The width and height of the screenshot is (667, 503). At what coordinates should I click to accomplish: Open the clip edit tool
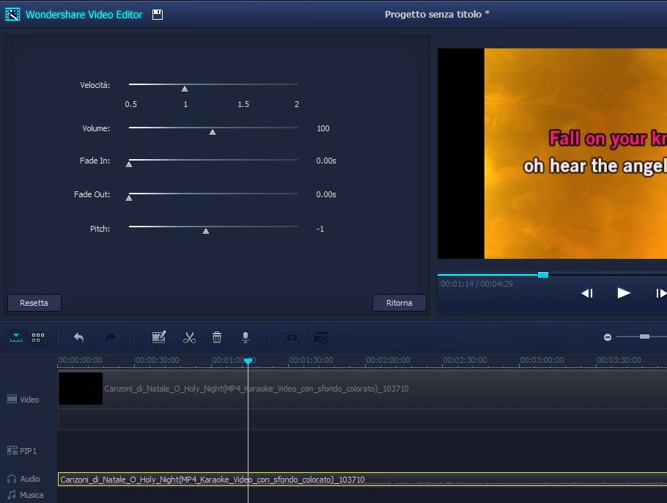coord(158,337)
